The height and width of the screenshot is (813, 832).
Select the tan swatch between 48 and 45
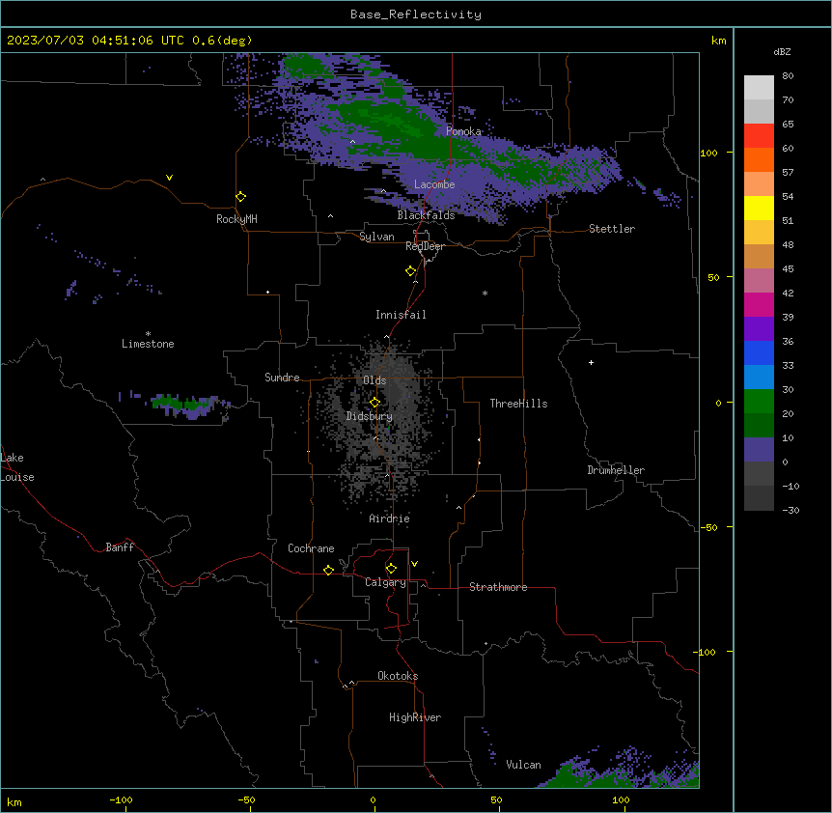tap(759, 256)
